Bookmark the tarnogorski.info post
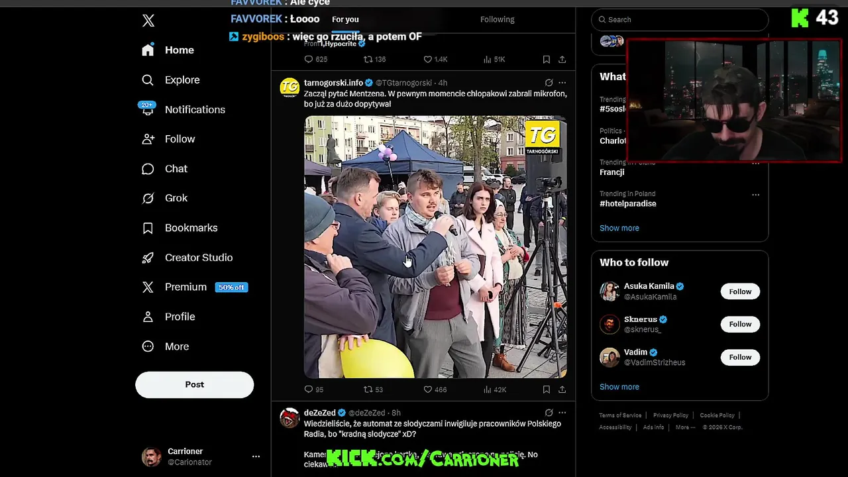This screenshot has height=477, width=848. 547,390
